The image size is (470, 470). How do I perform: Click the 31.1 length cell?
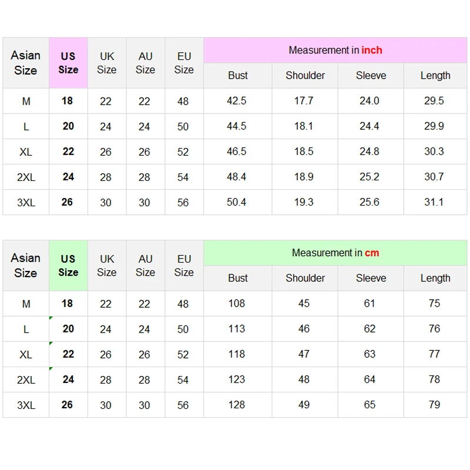pyautogui.click(x=434, y=202)
